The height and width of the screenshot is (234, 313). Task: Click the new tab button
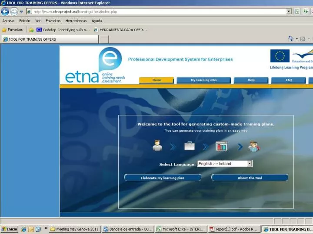point(104,39)
